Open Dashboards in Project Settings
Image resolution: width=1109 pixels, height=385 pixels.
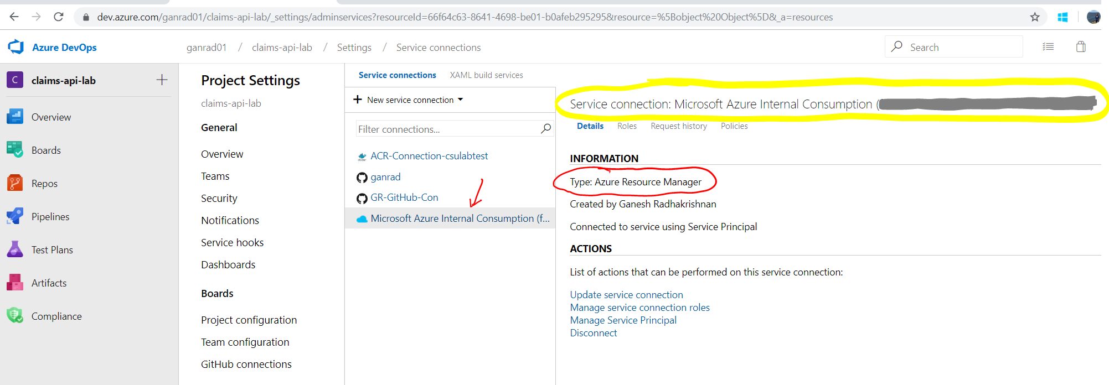point(228,264)
